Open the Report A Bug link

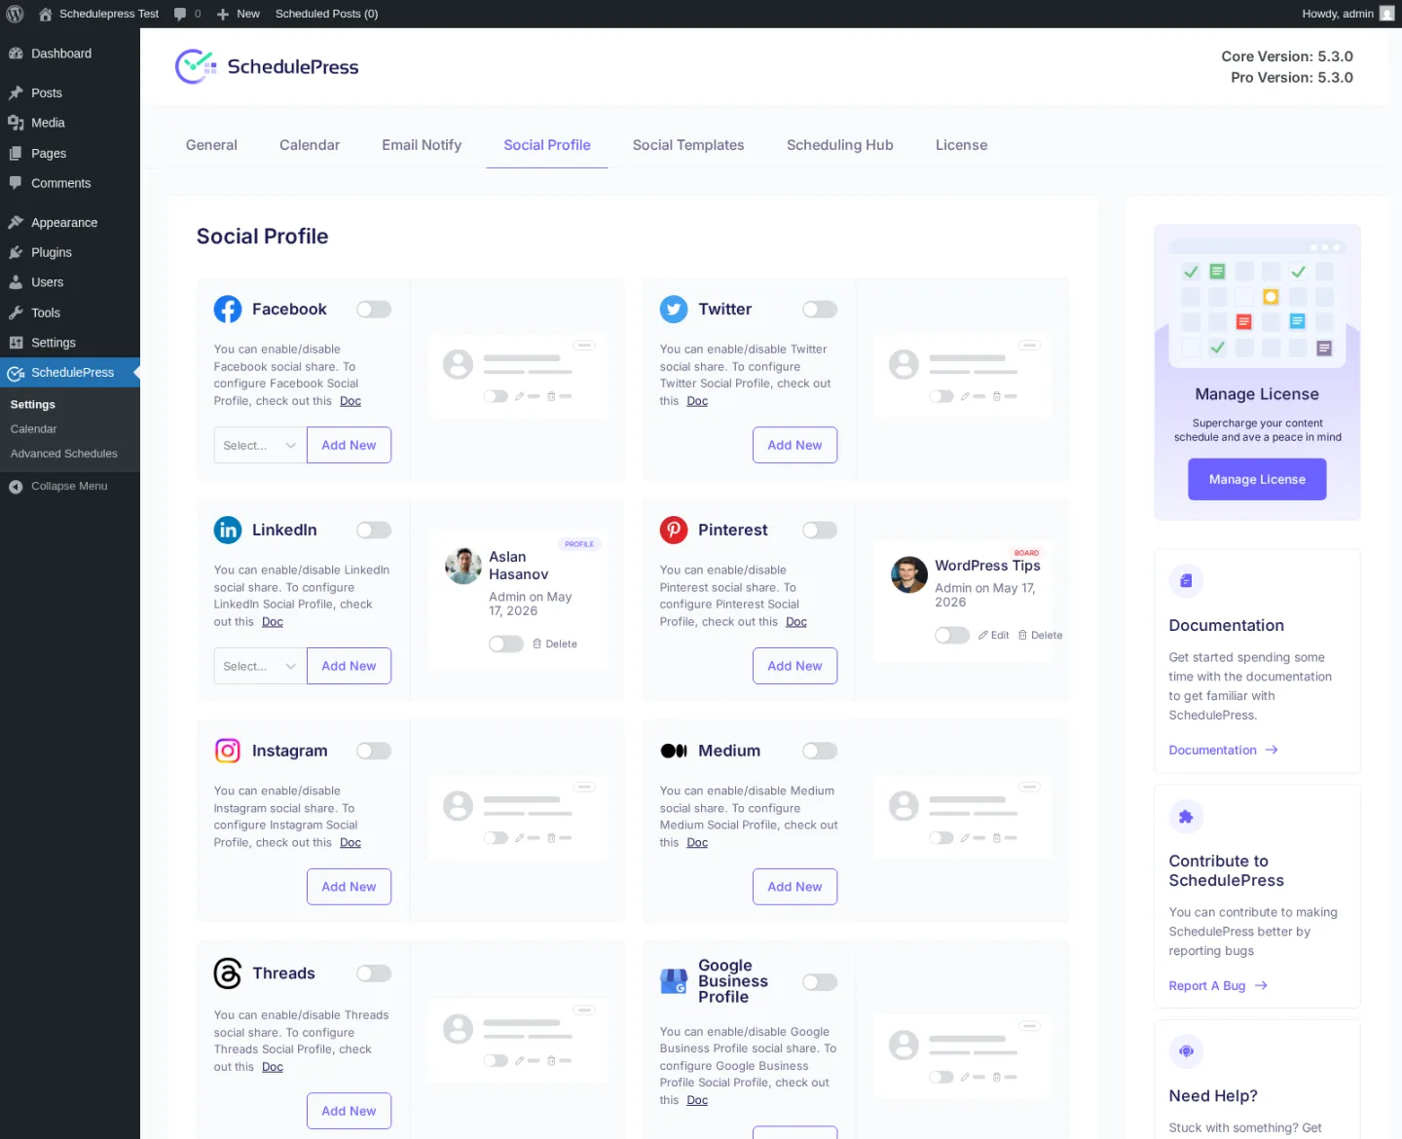point(1218,986)
